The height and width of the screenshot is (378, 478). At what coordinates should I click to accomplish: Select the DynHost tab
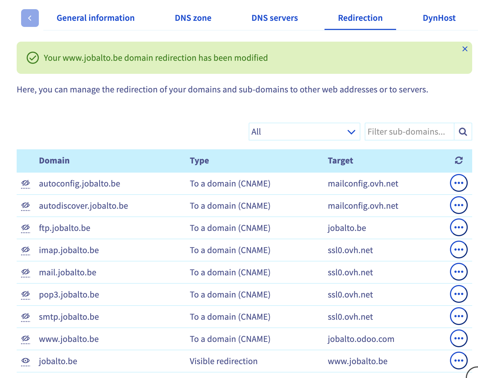coord(439,18)
